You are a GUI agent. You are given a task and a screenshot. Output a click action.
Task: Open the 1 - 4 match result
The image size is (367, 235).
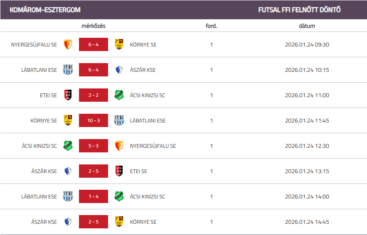coord(94,196)
